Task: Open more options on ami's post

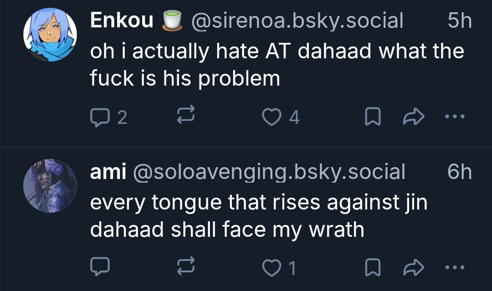Action: pos(454,268)
